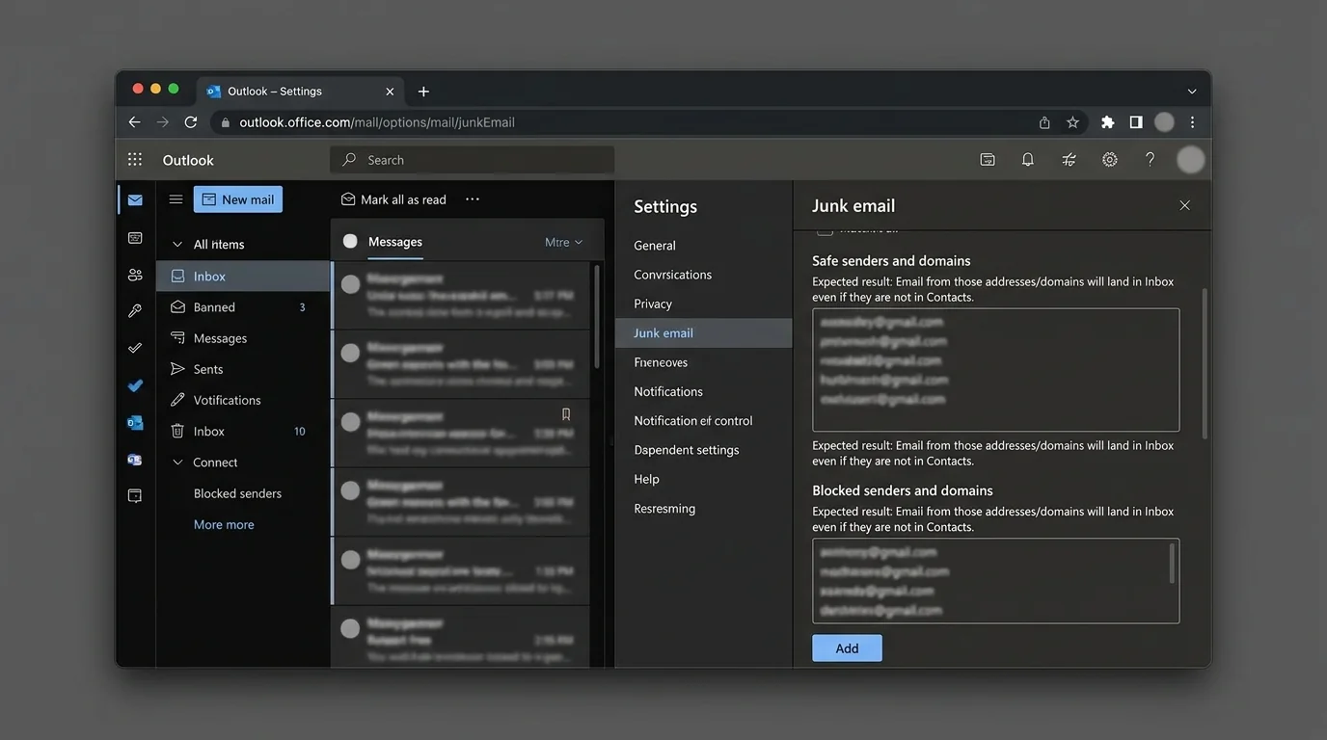Click the lock icon in the address bar
1327x740 pixels.
225,122
